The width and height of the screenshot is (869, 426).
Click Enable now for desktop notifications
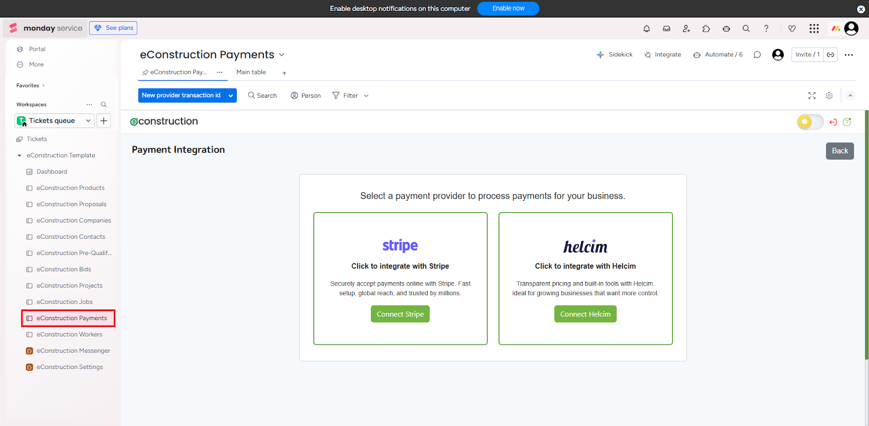click(x=508, y=9)
